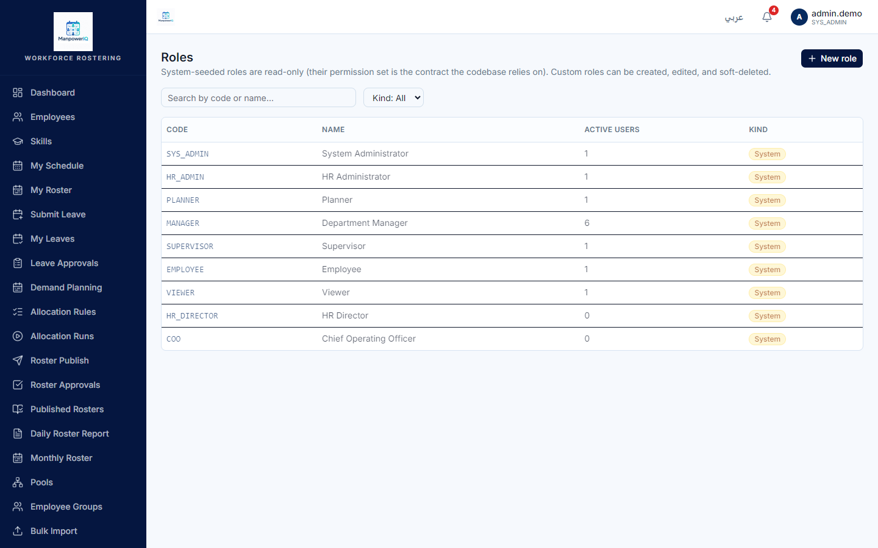Image resolution: width=878 pixels, height=548 pixels.
Task: Click active users count 6 for MANAGER
Action: tap(587, 223)
